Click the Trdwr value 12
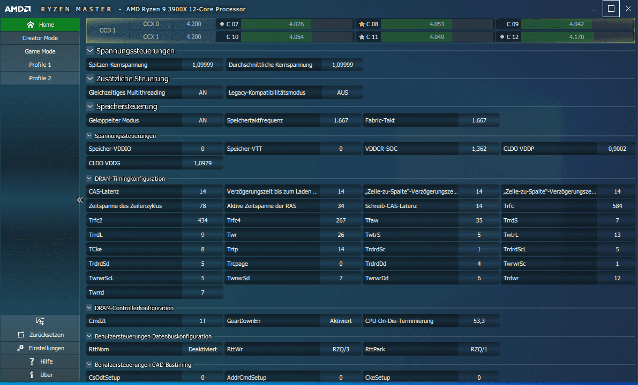The image size is (638, 385). coord(617,278)
